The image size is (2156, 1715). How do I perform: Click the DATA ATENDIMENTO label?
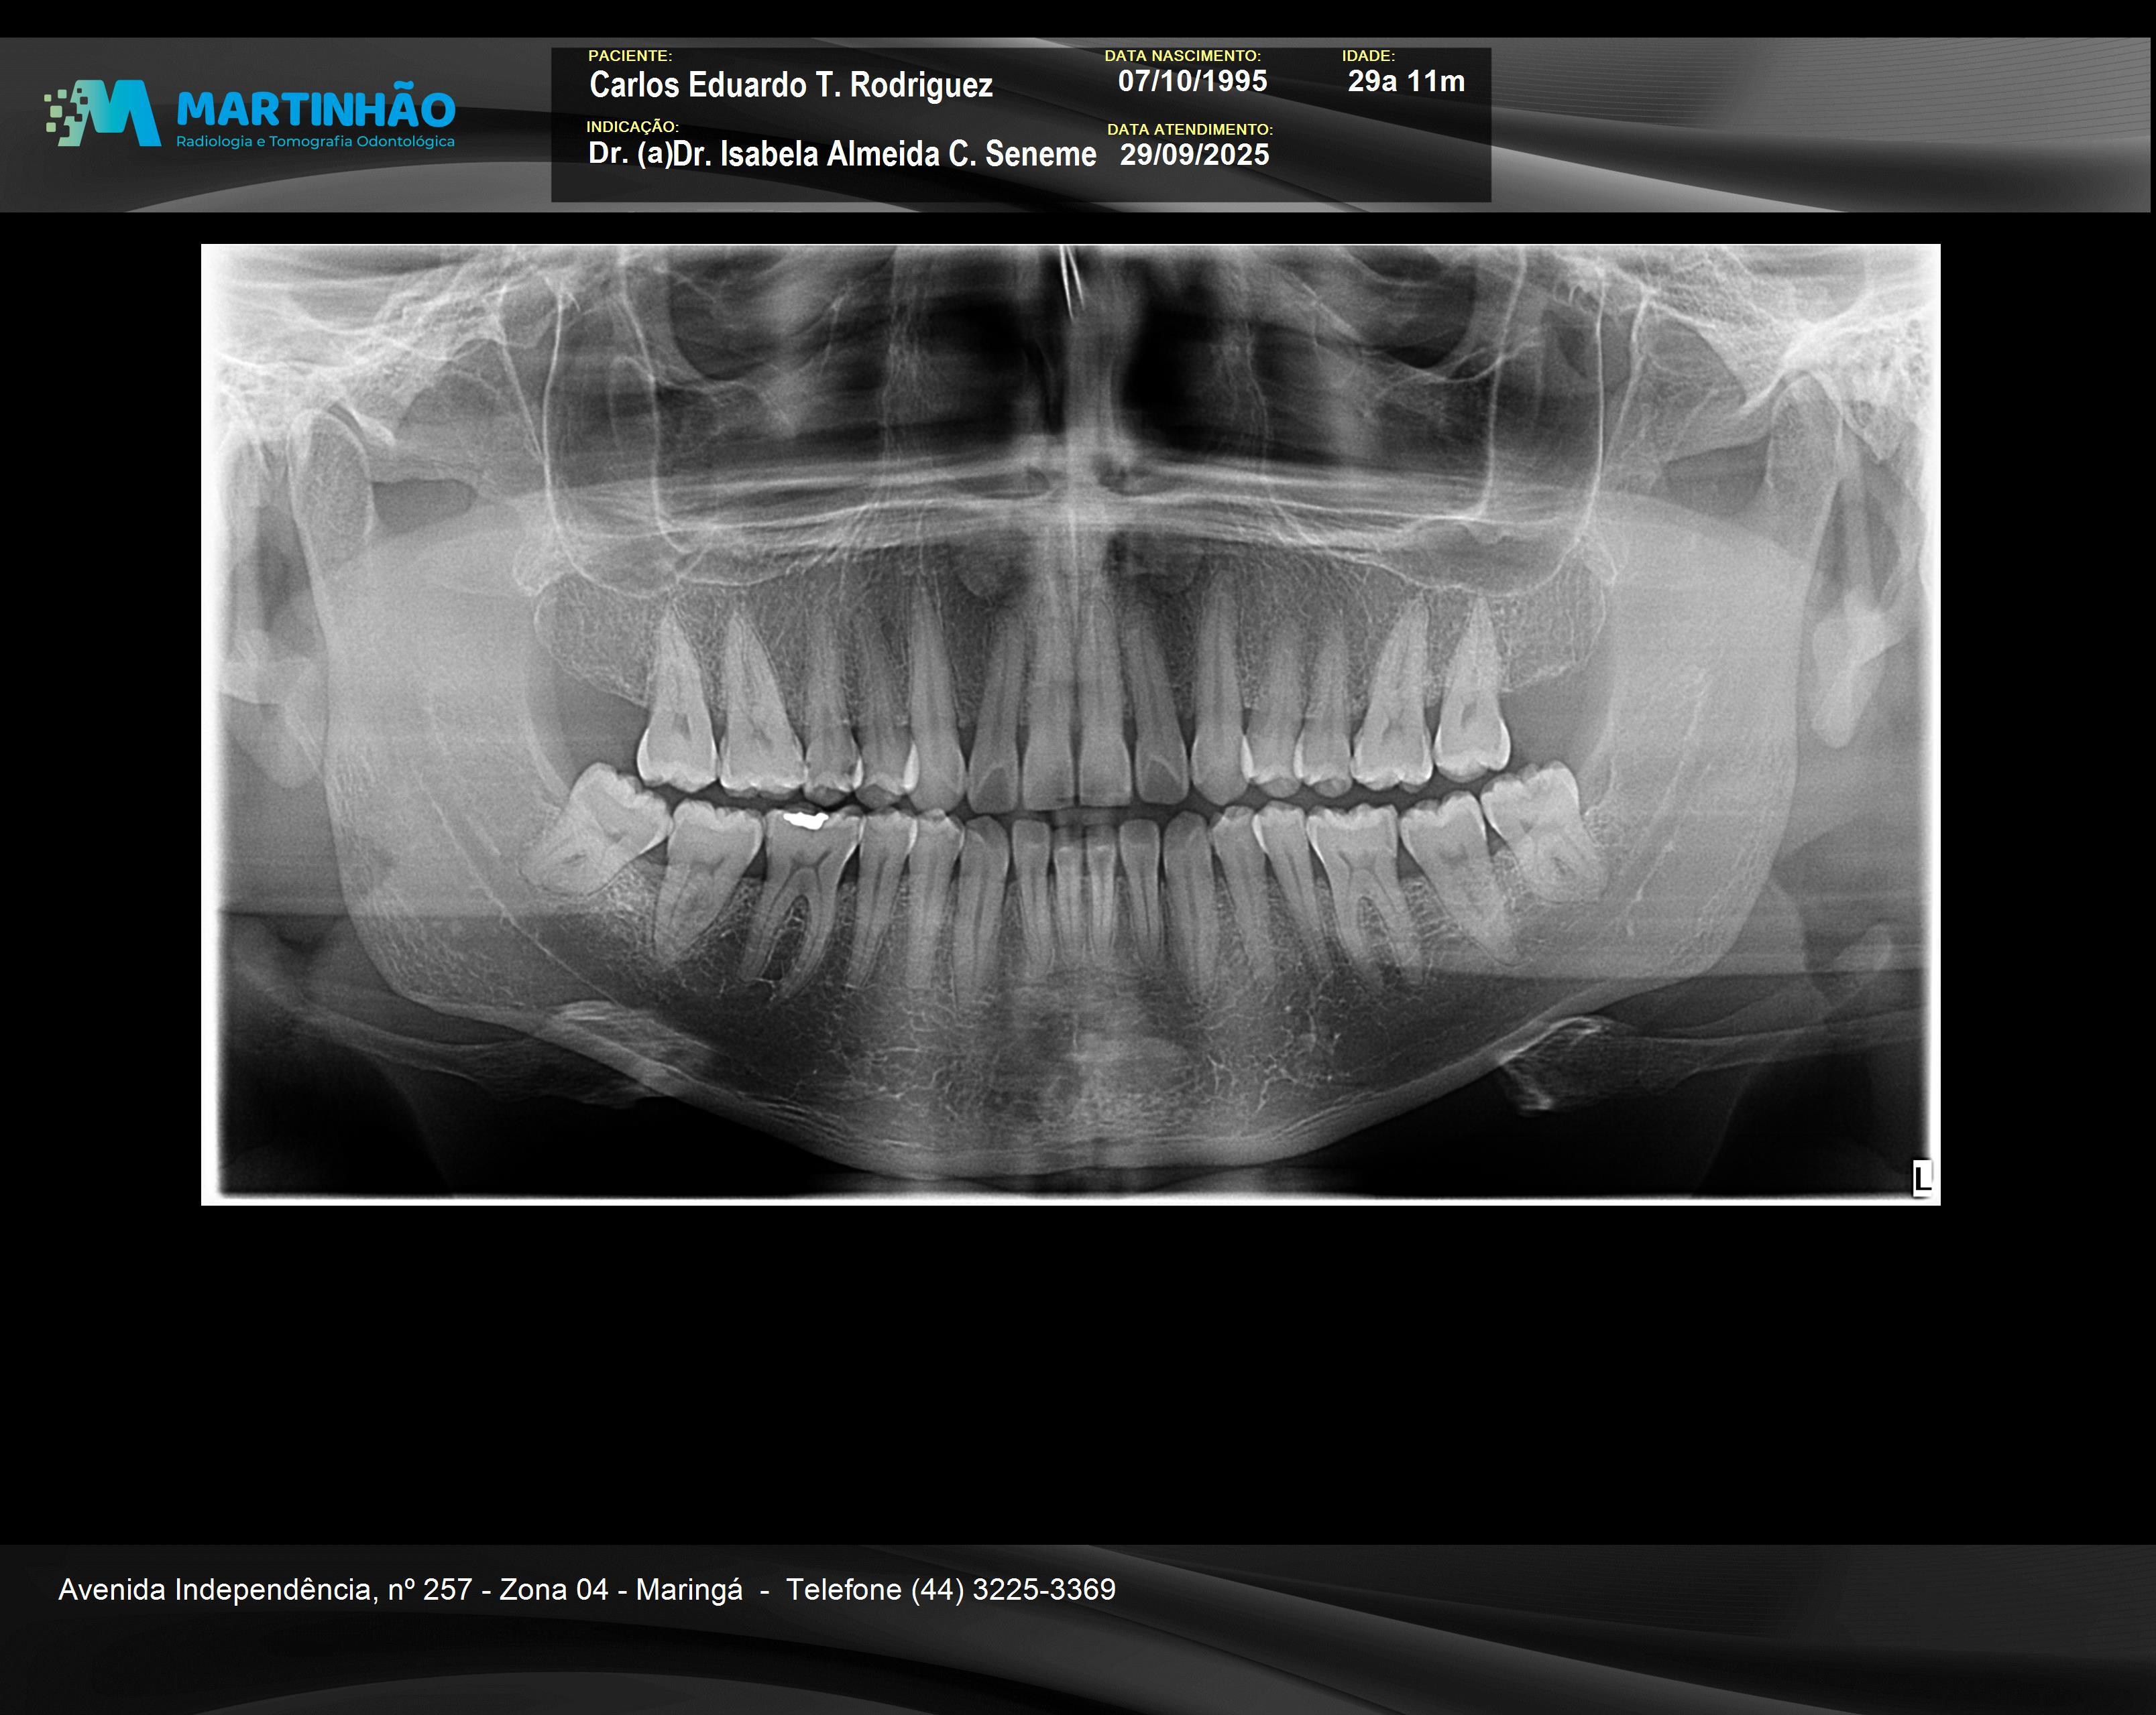[x=1189, y=129]
